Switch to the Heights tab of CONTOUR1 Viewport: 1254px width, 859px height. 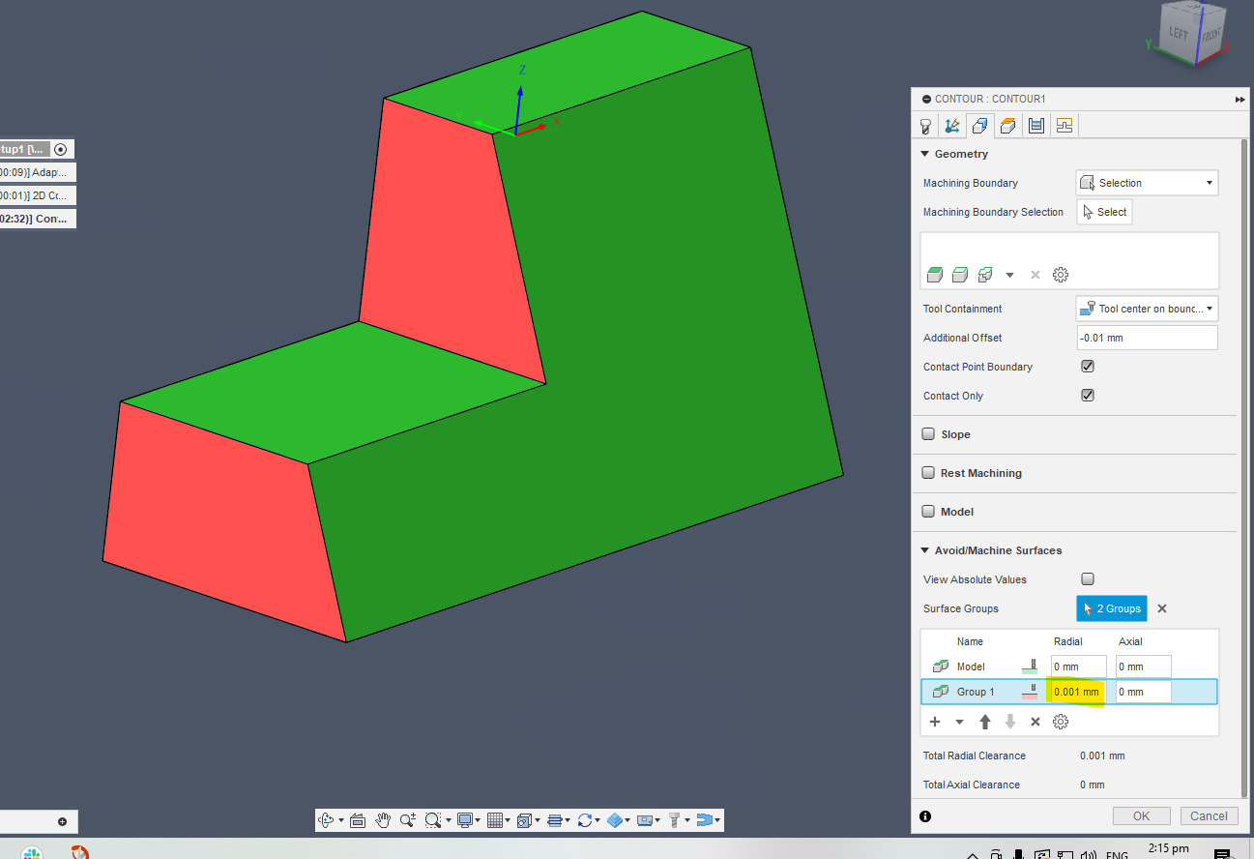tap(1007, 125)
